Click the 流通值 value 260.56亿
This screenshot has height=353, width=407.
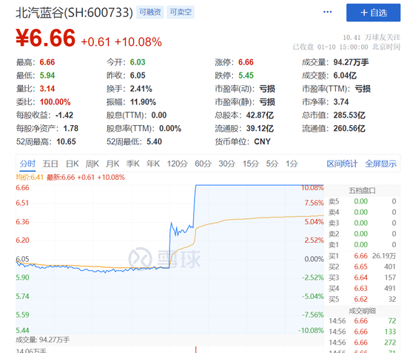pos(349,129)
